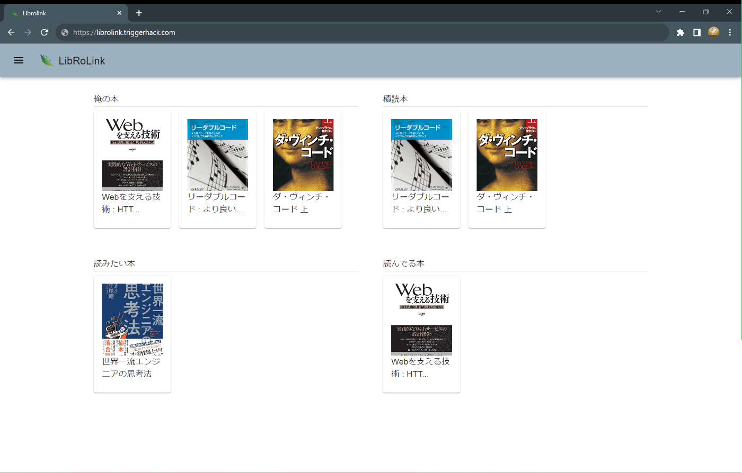Toggle the browser side panel
Image resolution: width=742 pixels, height=473 pixels.
(x=697, y=32)
